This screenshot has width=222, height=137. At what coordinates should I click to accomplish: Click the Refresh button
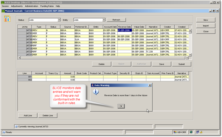[116, 20]
